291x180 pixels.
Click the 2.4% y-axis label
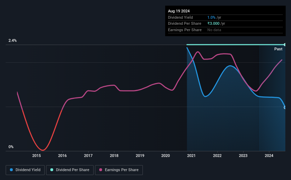(x=12, y=40)
